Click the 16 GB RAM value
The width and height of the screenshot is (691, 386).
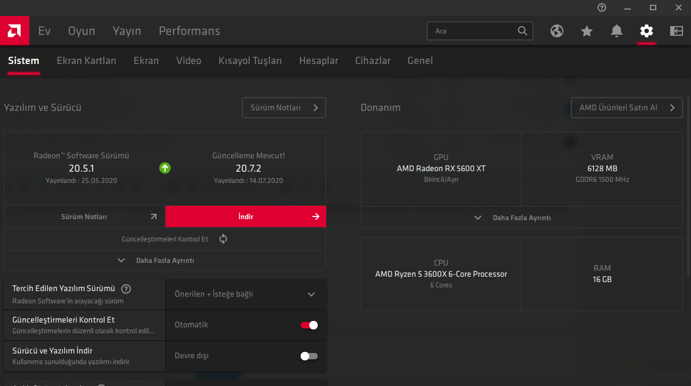(x=602, y=279)
